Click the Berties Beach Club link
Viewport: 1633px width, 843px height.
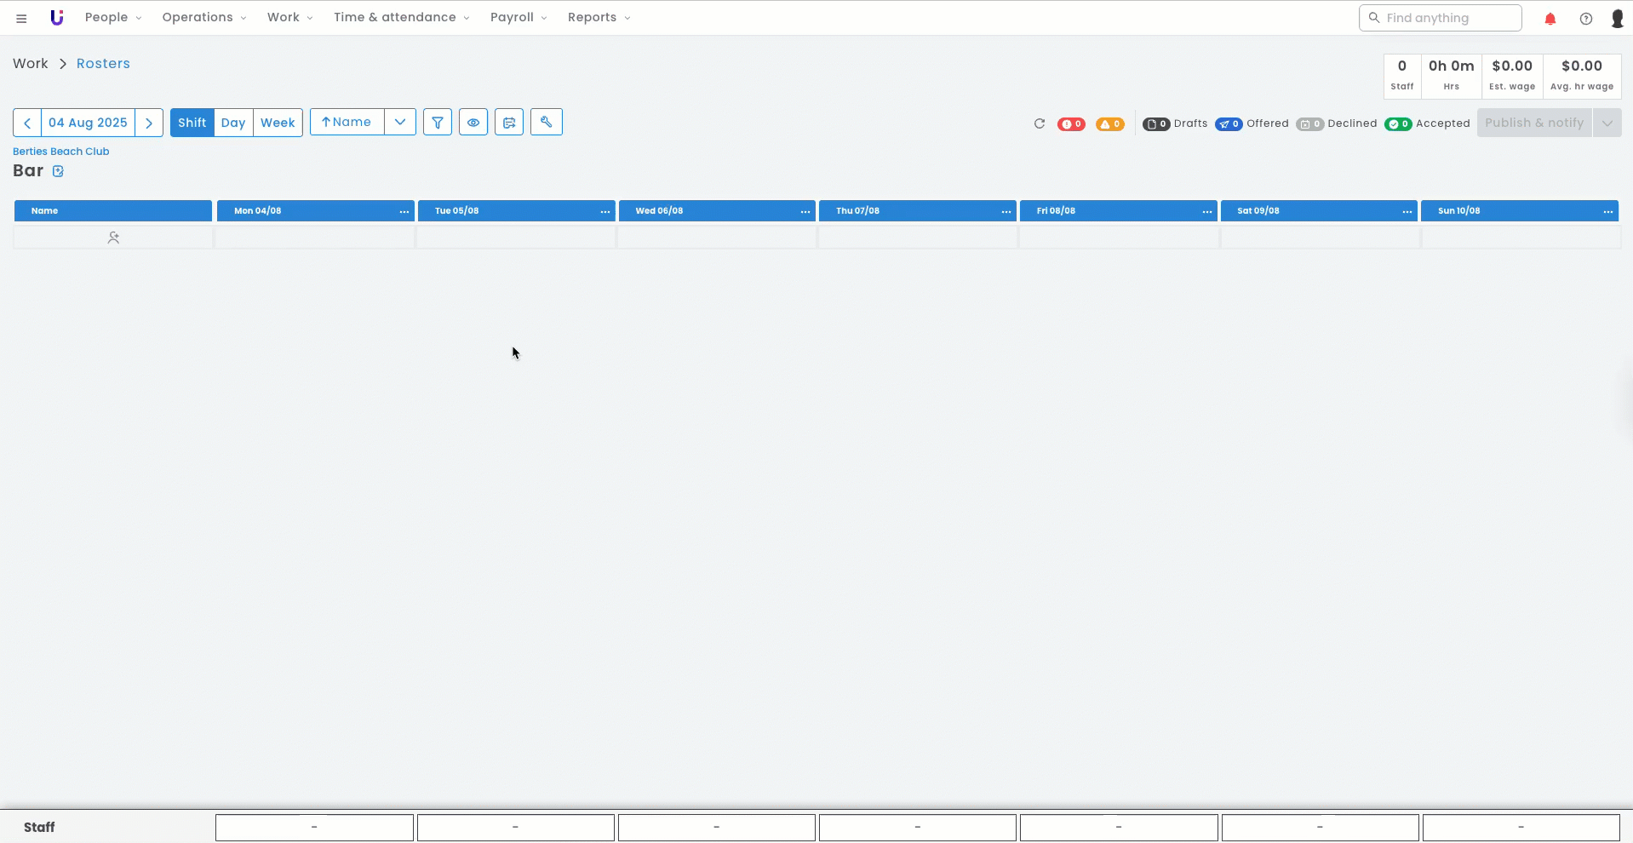pyautogui.click(x=61, y=152)
